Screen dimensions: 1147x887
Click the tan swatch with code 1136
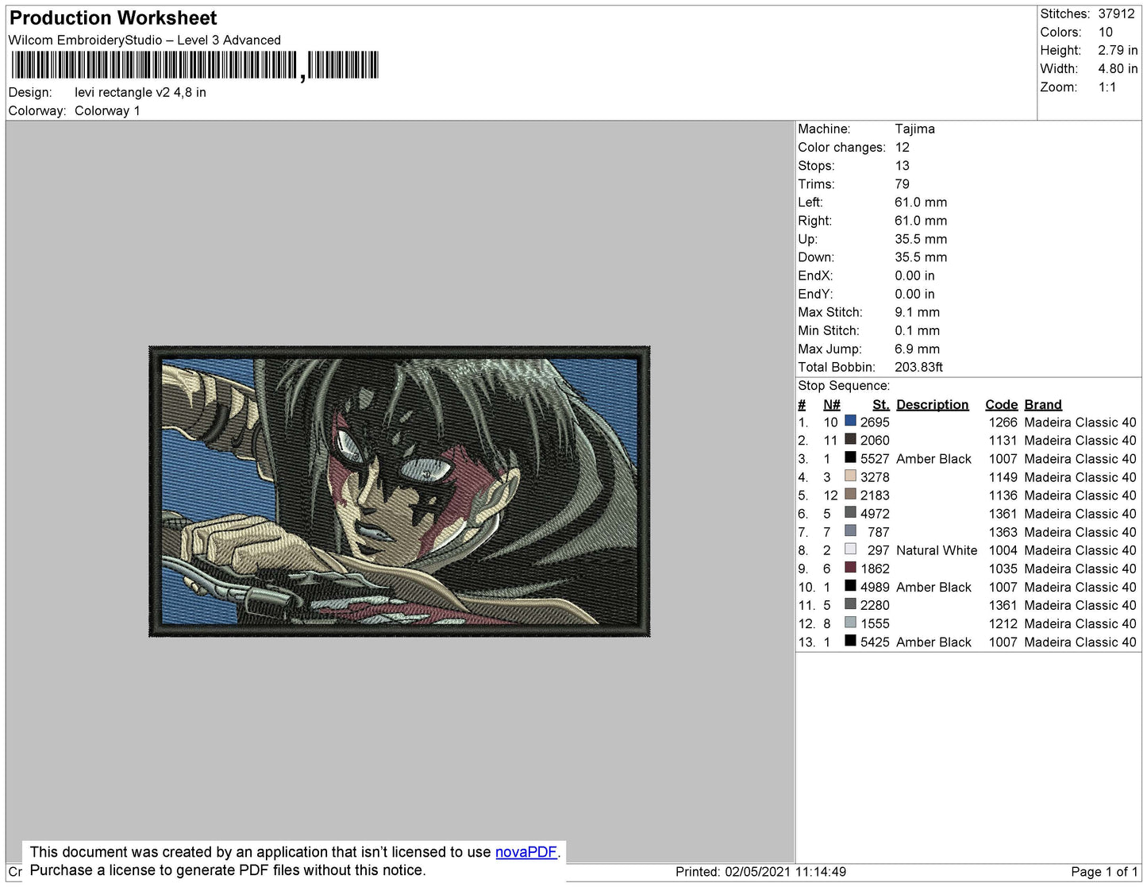click(850, 494)
